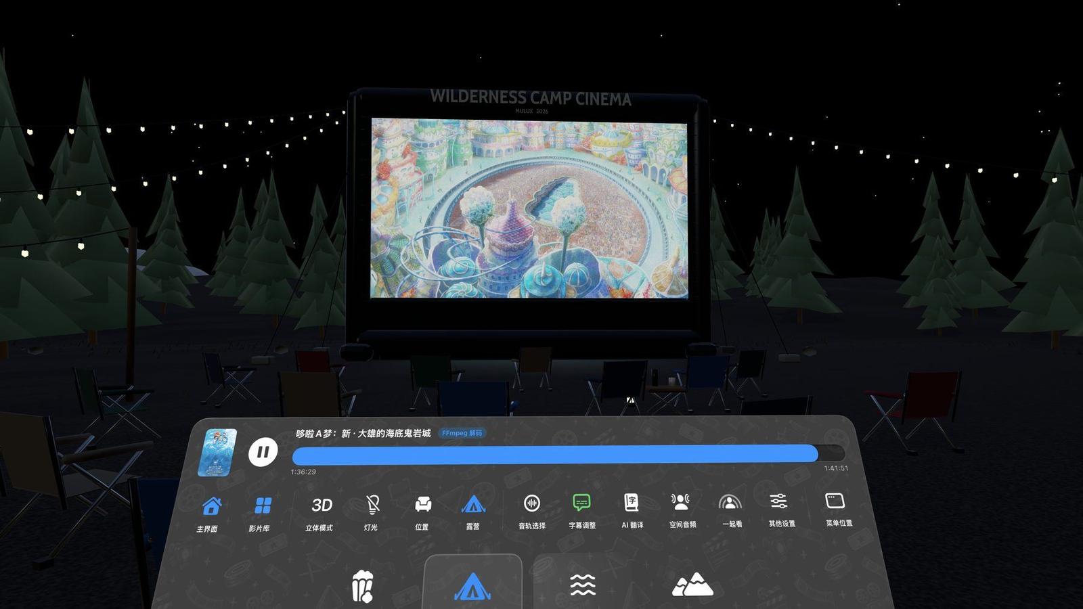Toggle 空间音频 spatial audio
1083x609 pixels.
click(x=682, y=510)
